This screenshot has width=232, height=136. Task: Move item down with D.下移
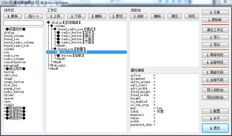pos(76,16)
